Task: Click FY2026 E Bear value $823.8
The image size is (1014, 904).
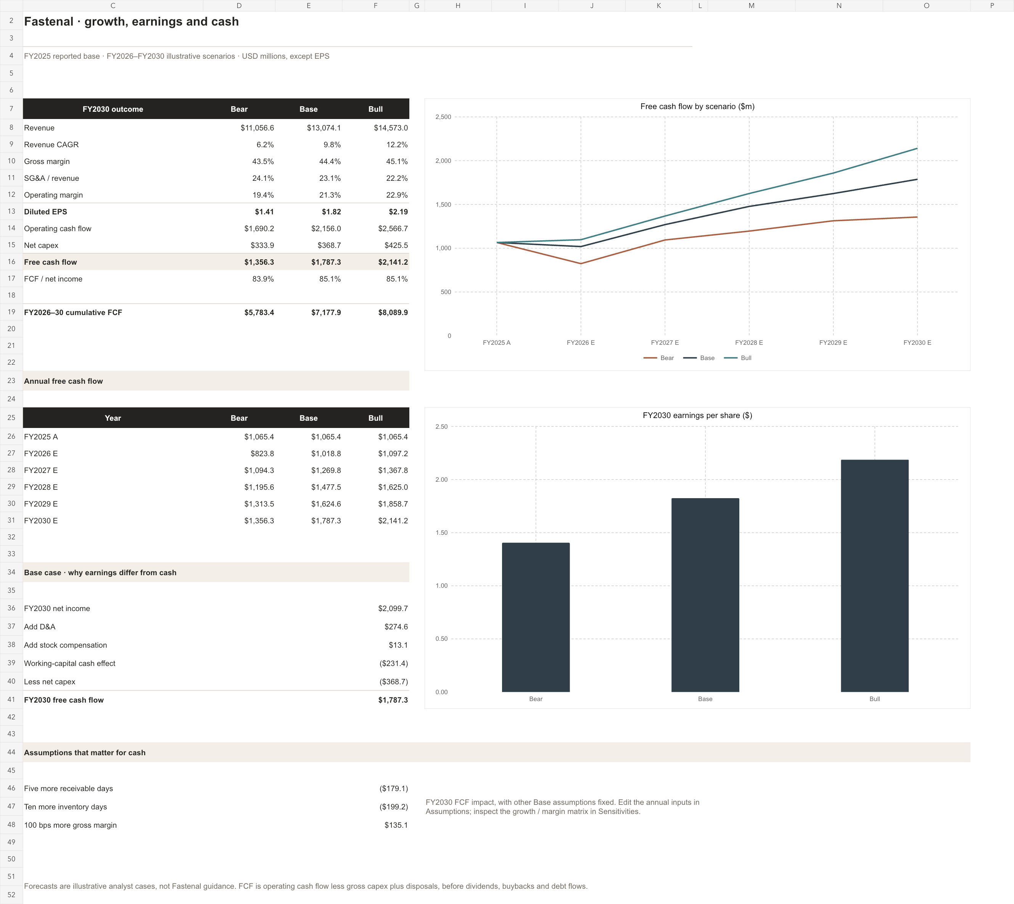Action: coord(262,454)
